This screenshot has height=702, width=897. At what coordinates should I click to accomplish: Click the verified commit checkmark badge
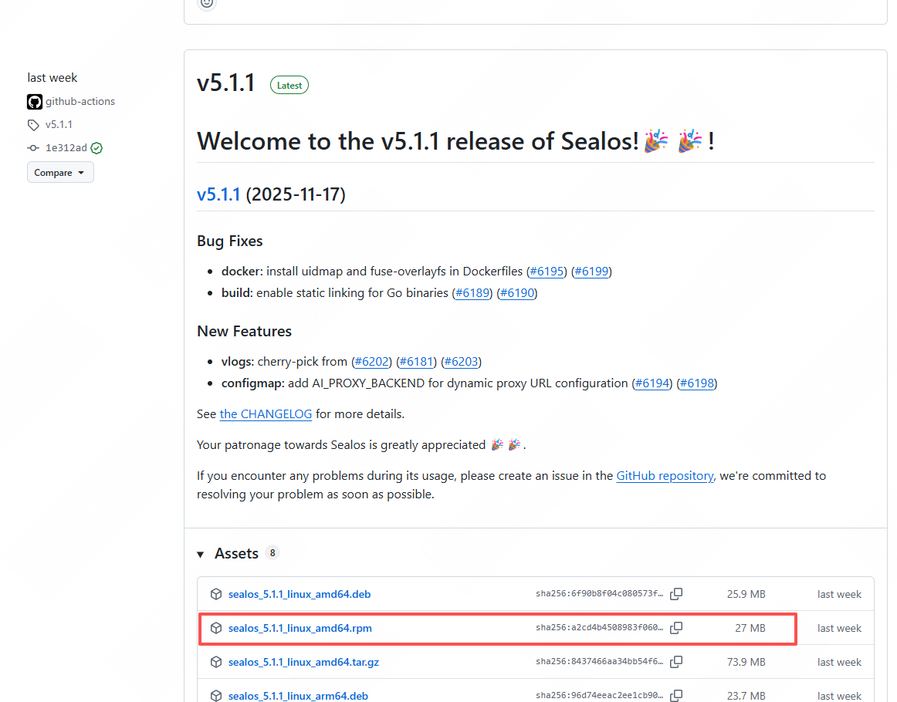click(96, 148)
